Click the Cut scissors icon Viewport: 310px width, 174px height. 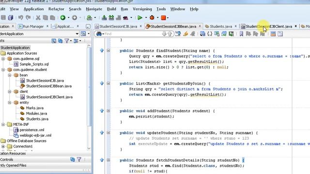click(38, 18)
